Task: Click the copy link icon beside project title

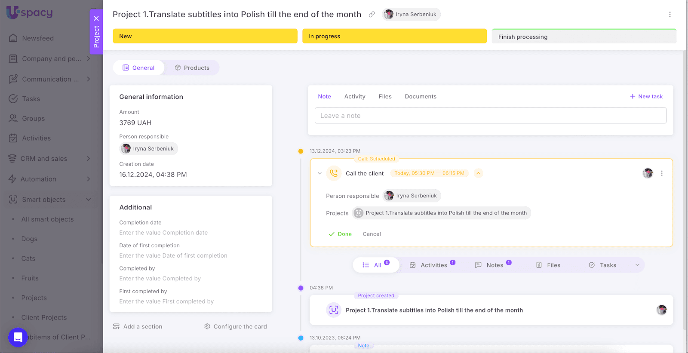Action: [x=372, y=15]
